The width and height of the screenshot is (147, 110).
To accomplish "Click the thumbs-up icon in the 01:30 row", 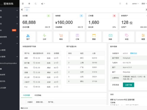I will pyautogui.click(x=57, y=67).
